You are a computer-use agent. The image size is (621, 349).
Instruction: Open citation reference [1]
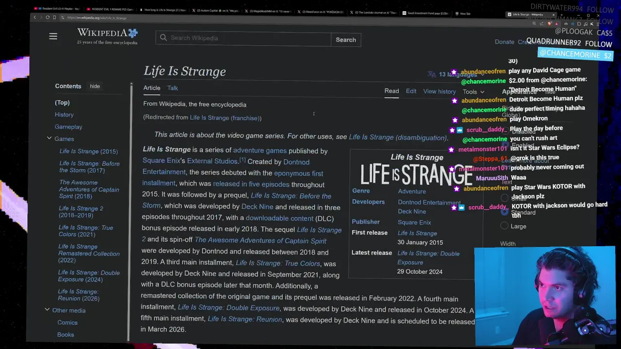(x=242, y=159)
